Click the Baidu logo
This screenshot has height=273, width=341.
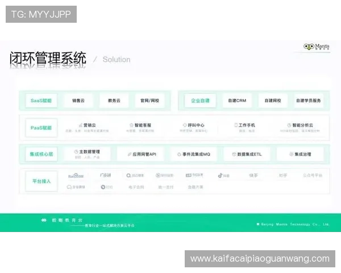76,176
